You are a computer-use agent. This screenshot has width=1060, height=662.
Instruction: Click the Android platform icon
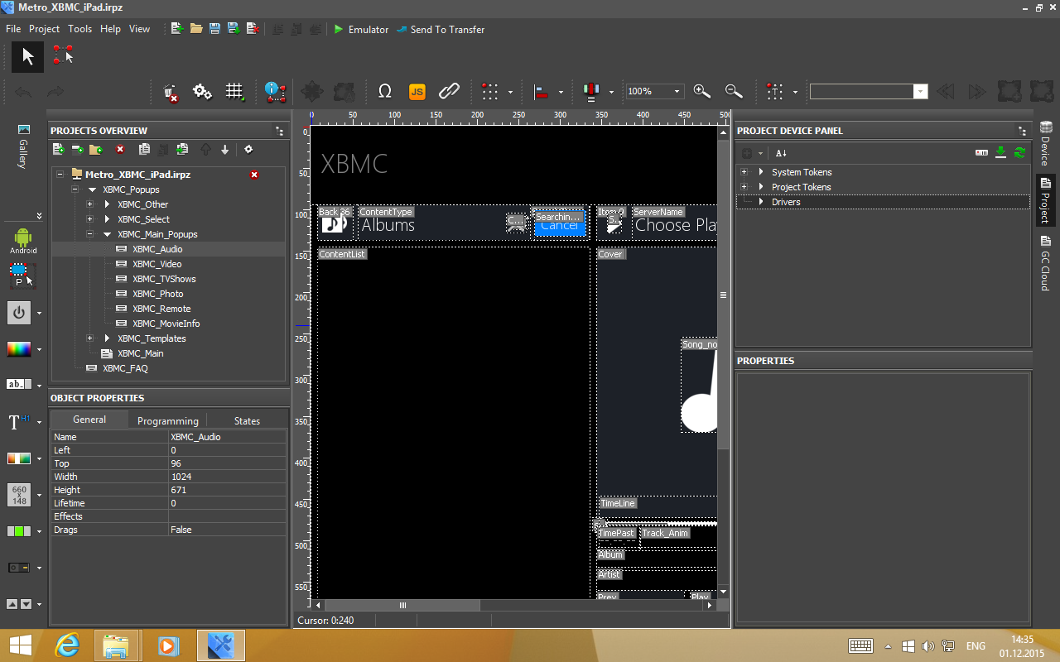tap(23, 241)
